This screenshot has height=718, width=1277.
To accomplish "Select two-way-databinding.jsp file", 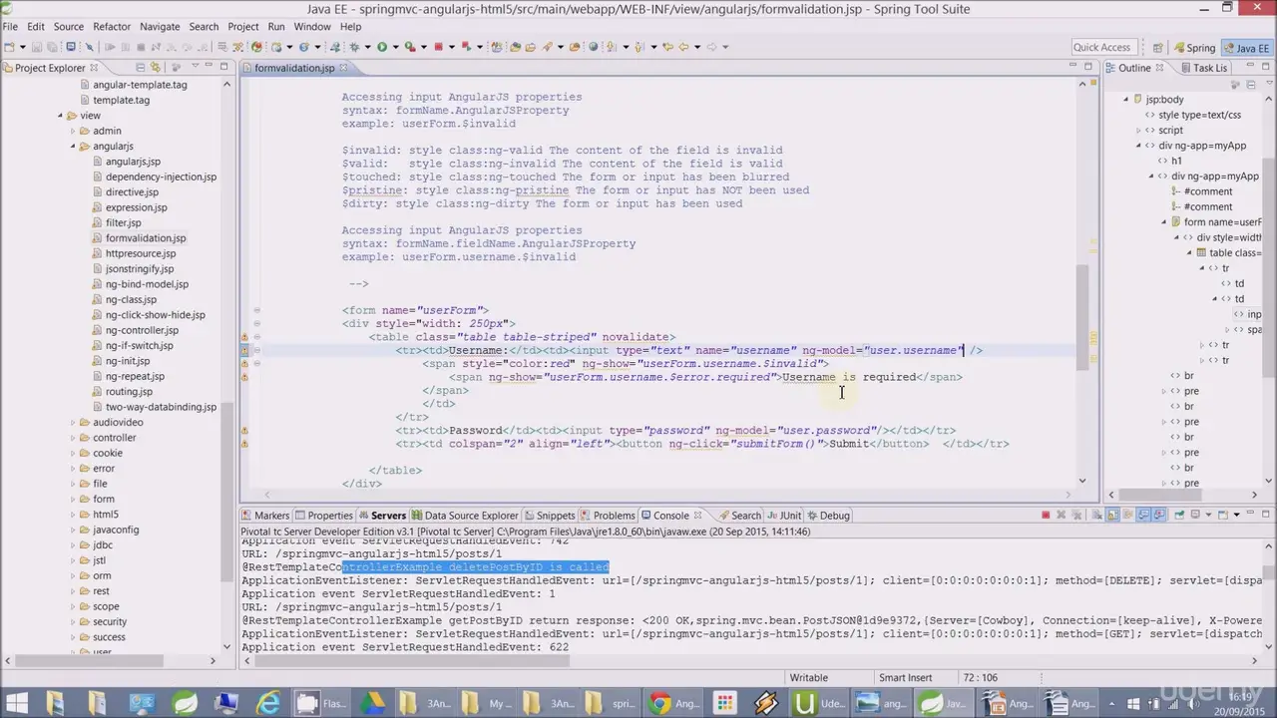I will (x=161, y=407).
